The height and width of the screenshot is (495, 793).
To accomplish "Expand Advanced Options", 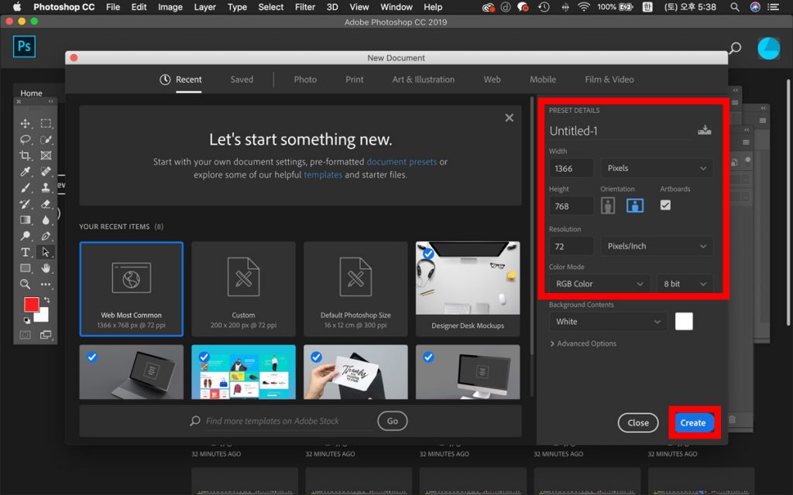I will pyautogui.click(x=583, y=343).
